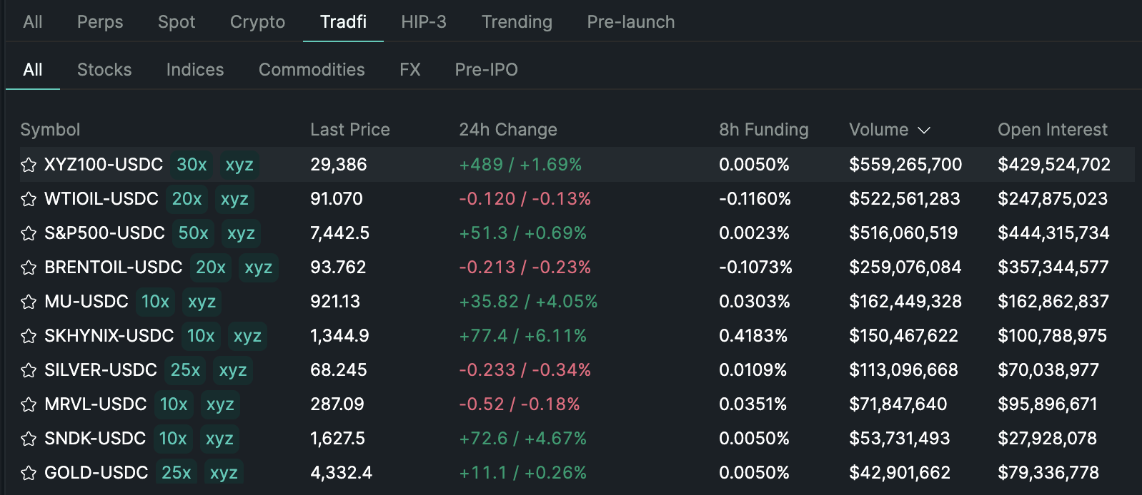Click funding rate -0.1160%
Viewport: 1142px width, 495px height.
click(x=755, y=199)
